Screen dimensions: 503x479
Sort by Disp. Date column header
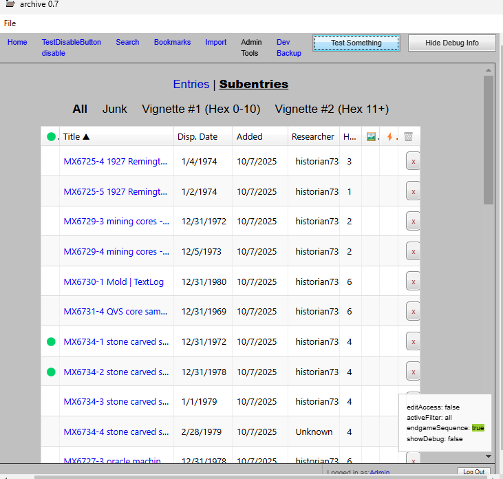pyautogui.click(x=197, y=137)
